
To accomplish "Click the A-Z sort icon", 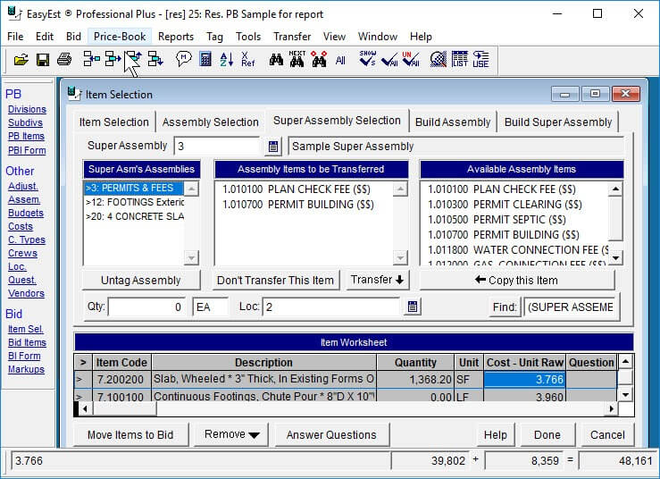I will click(227, 59).
